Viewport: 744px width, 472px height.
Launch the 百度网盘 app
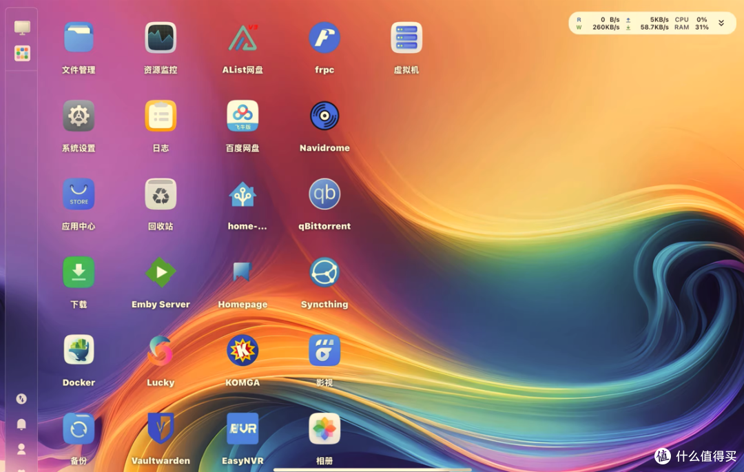[x=242, y=116]
